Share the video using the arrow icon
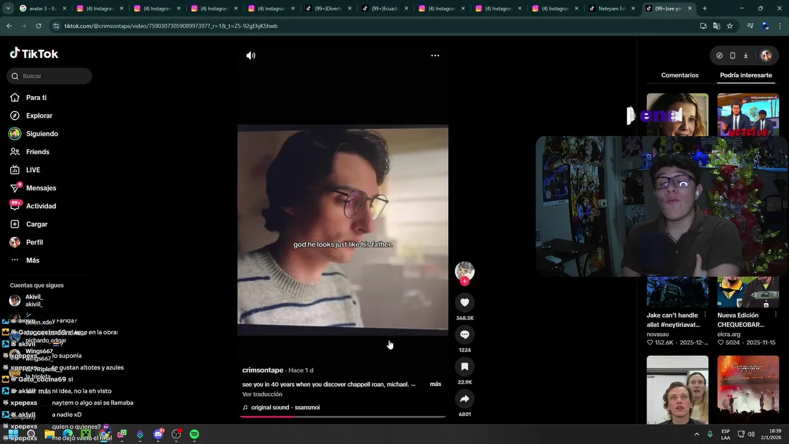Image resolution: width=789 pixels, height=444 pixels. point(465,399)
